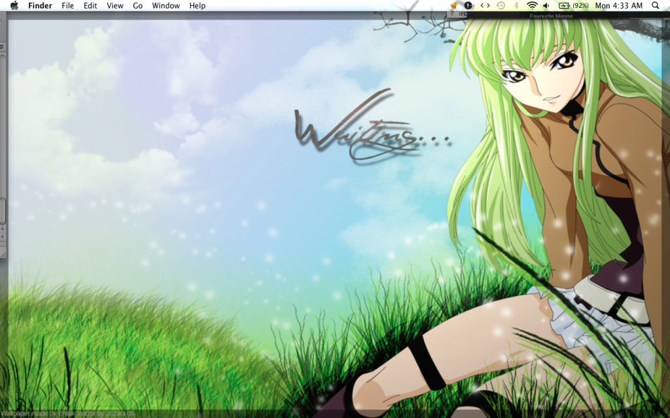This screenshot has width=670, height=418.
Task: Click the volume speaker icon
Action: pos(547,5)
